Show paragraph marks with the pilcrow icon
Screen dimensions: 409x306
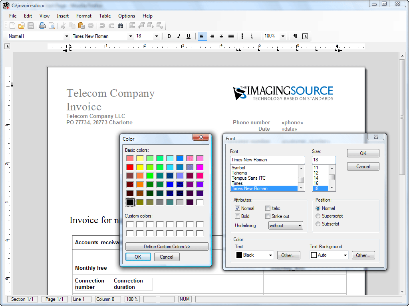[295, 36]
